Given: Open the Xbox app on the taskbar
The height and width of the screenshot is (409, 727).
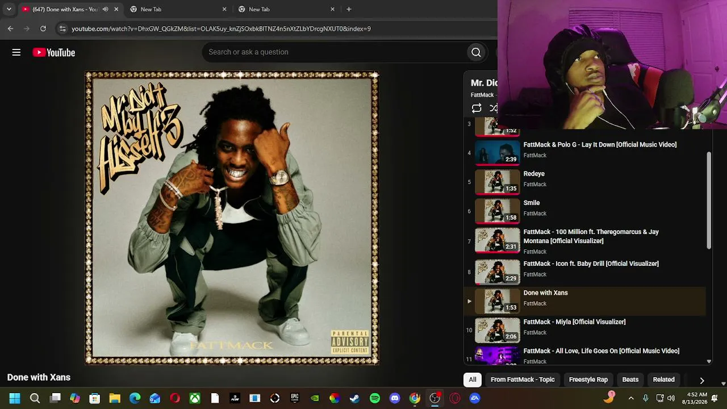Looking at the screenshot, I should pyautogui.click(x=195, y=398).
